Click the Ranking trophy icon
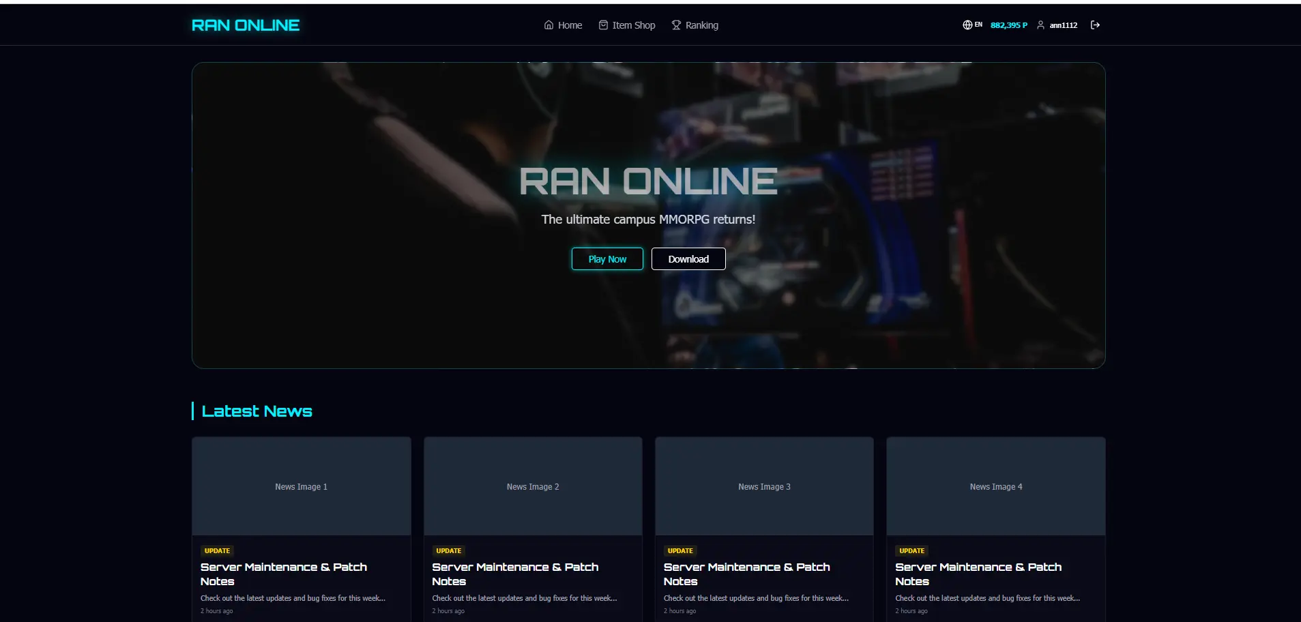Image resolution: width=1301 pixels, height=622 pixels. (676, 25)
